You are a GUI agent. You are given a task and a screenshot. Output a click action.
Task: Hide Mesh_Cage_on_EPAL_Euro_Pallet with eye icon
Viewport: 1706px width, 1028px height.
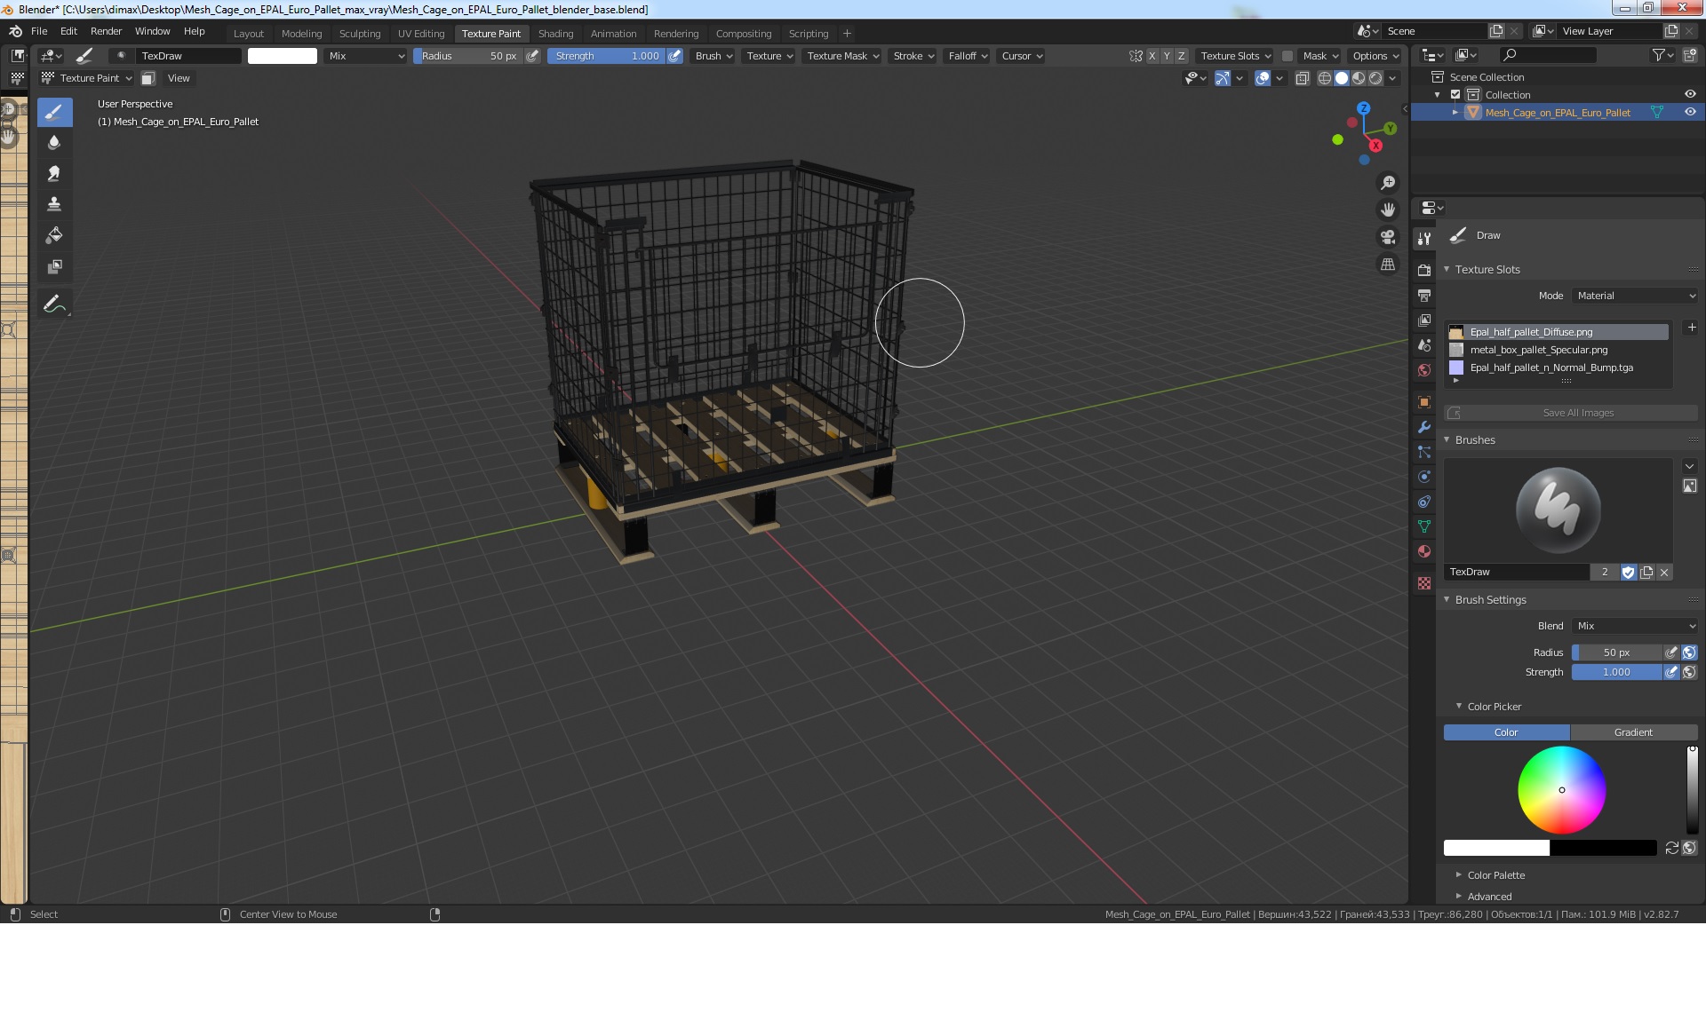click(x=1690, y=112)
